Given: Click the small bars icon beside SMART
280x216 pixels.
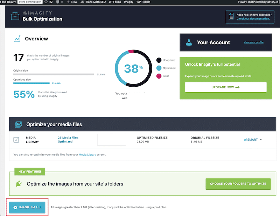Looking at the screenshot, I should pyautogui.click(x=245, y=140).
